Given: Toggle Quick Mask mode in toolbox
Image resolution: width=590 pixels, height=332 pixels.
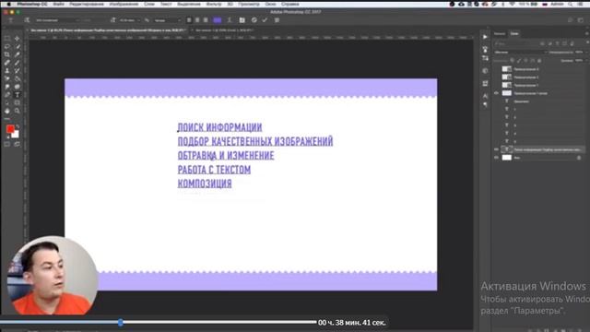Looking at the screenshot, I should [7, 144].
